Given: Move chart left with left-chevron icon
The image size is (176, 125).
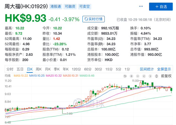Looking at the screenshot, I should pos(144,76).
